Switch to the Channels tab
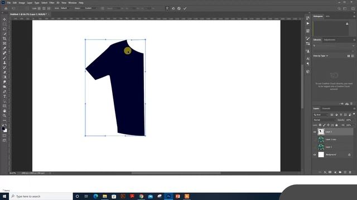Viewport: 357px width, 200px height. click(326, 109)
